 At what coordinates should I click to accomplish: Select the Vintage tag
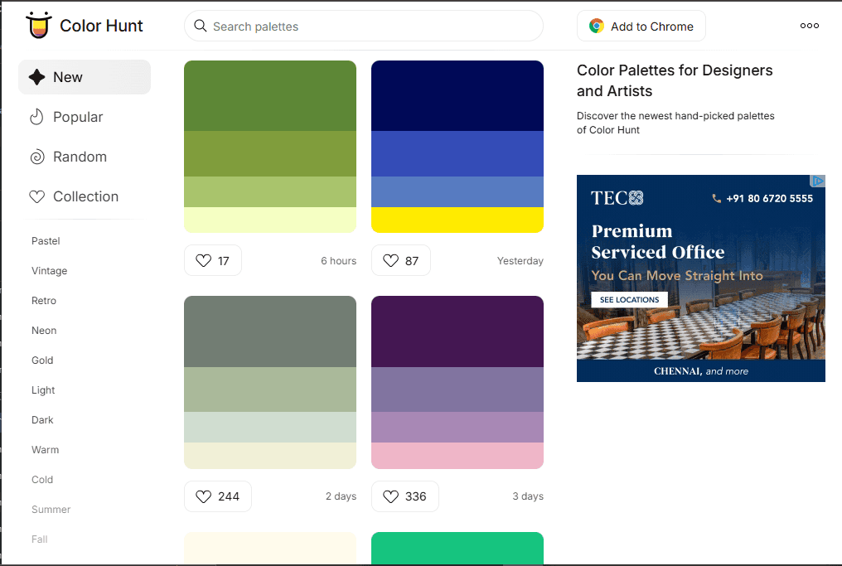(x=50, y=271)
